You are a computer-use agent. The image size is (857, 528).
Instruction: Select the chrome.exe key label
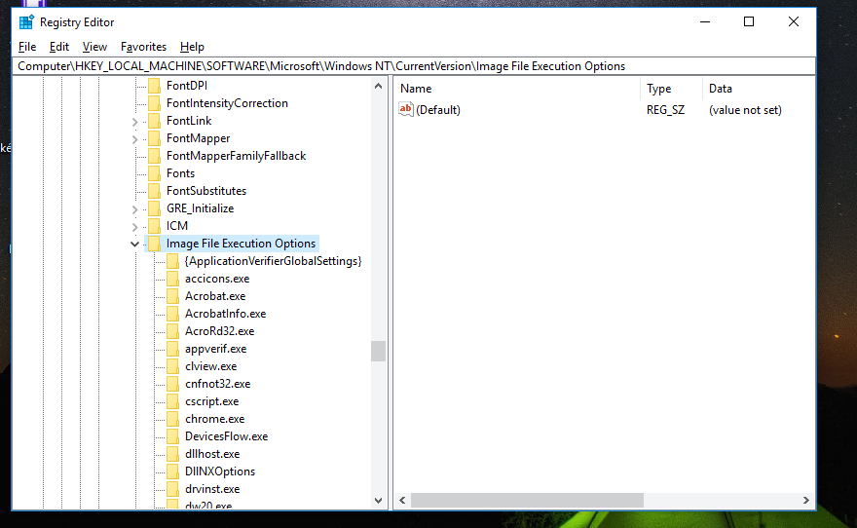(215, 419)
